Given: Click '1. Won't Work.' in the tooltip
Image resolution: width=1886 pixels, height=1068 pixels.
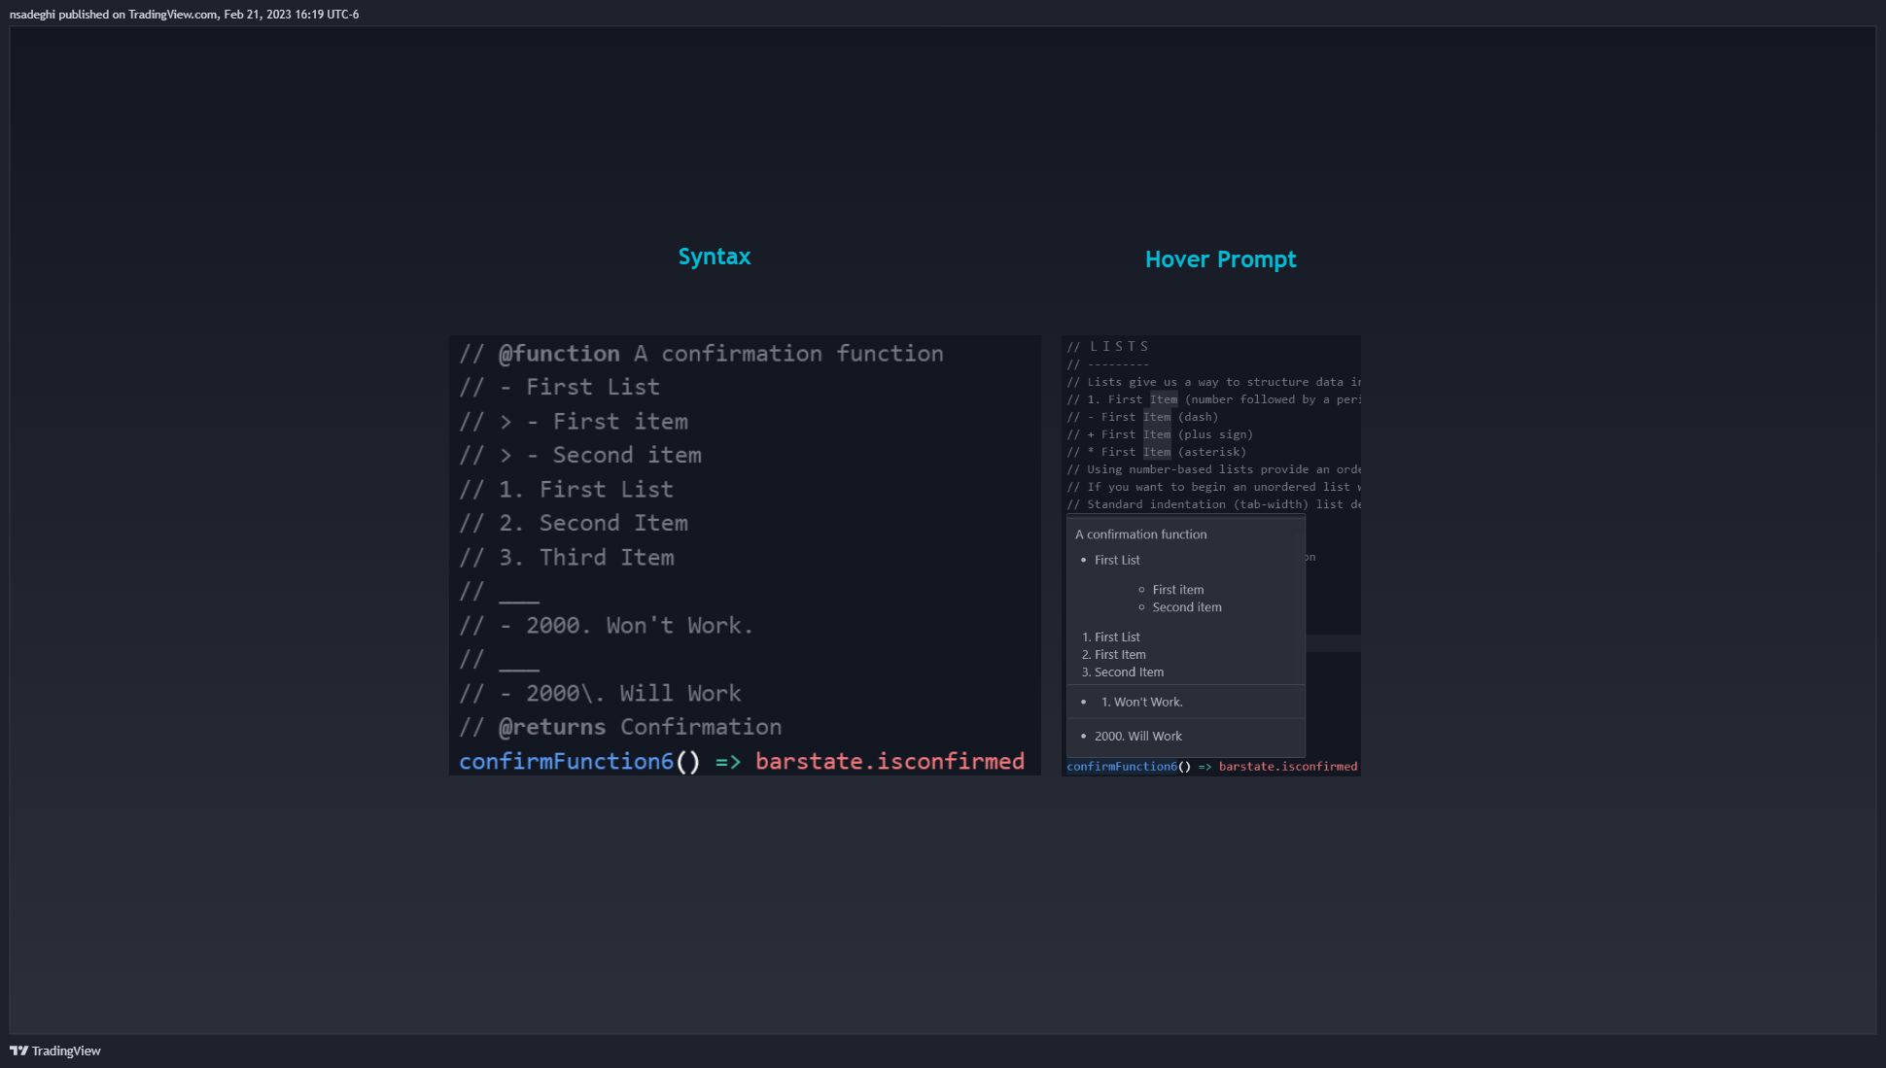Looking at the screenshot, I should click(x=1142, y=702).
